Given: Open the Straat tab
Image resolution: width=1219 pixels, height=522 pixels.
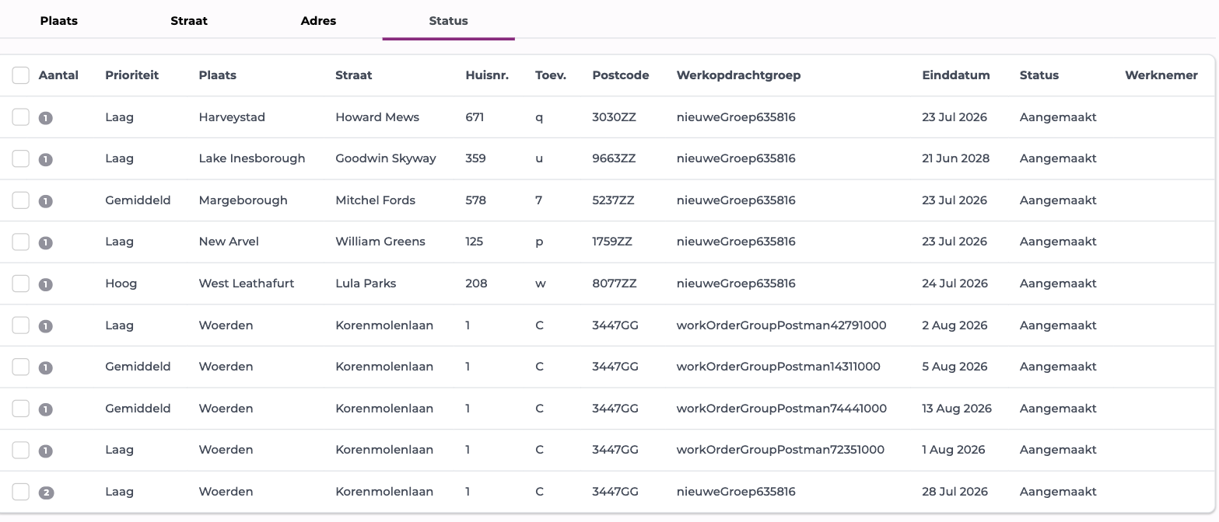Looking at the screenshot, I should (x=189, y=21).
